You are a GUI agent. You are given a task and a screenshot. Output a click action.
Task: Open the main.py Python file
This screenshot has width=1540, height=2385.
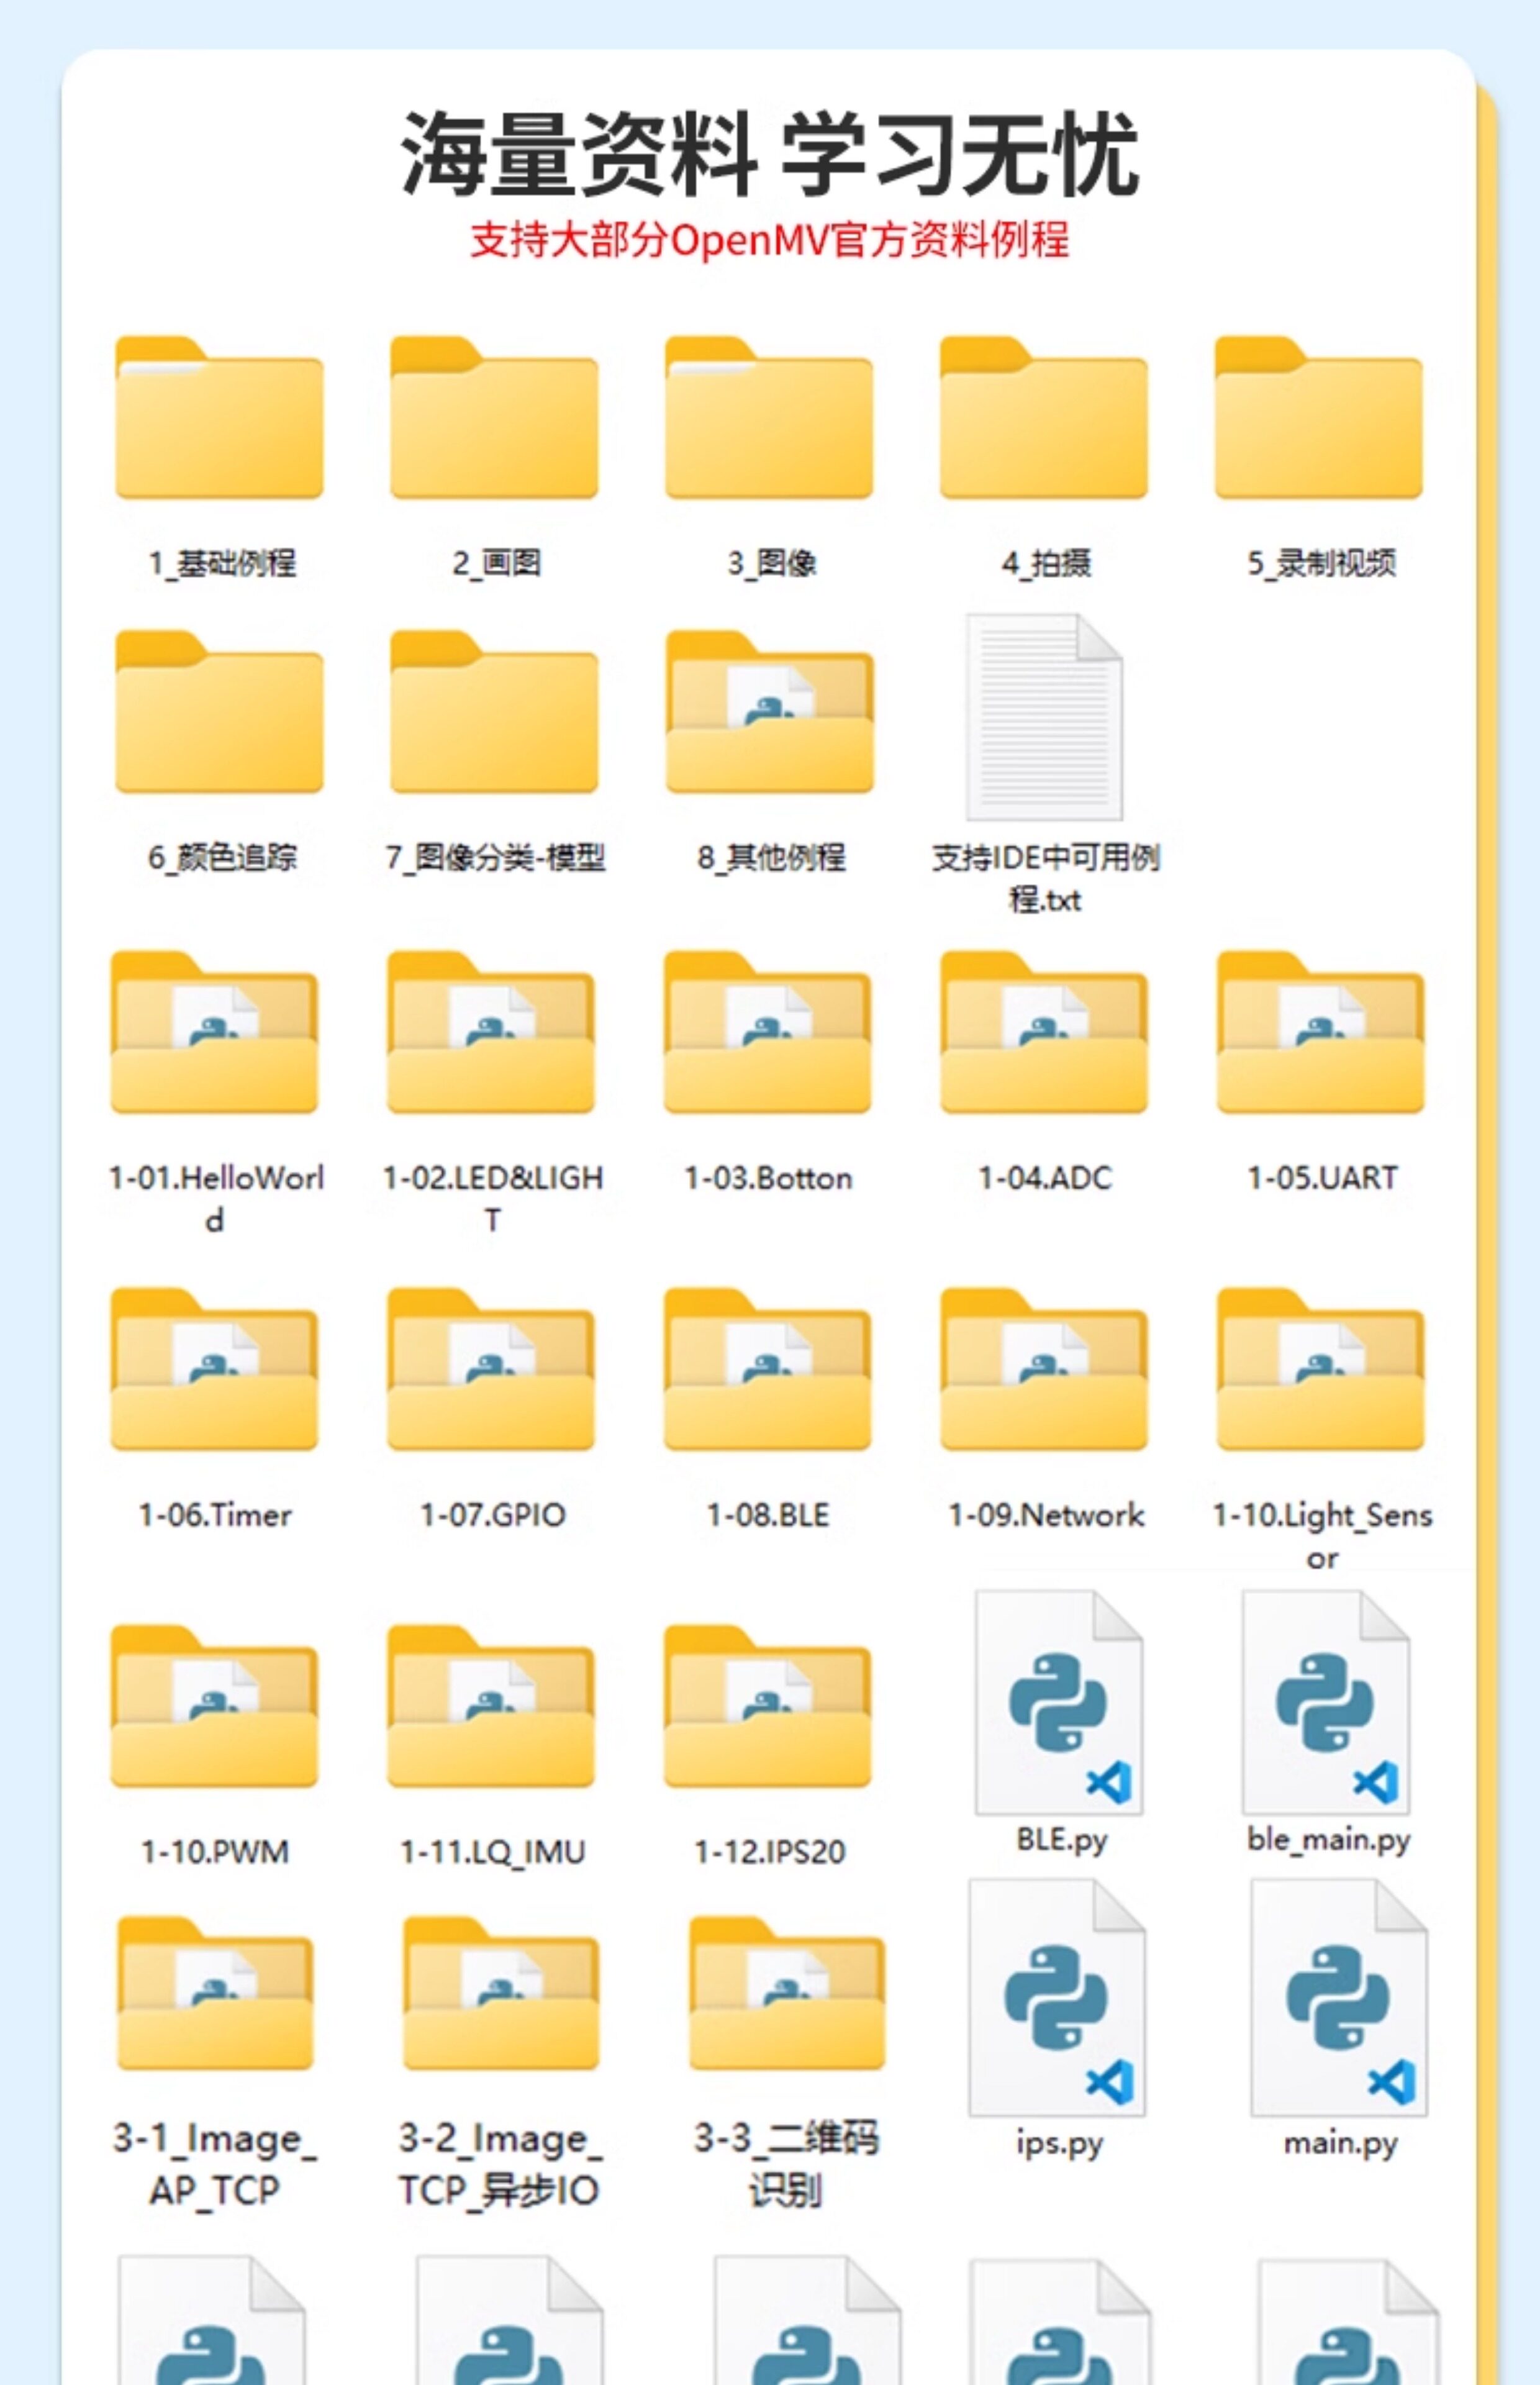click(1339, 1998)
